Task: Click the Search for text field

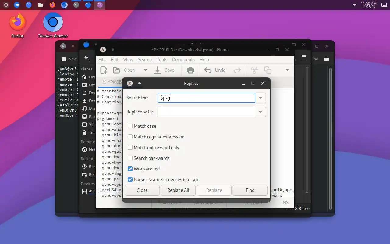Action: 206,98
